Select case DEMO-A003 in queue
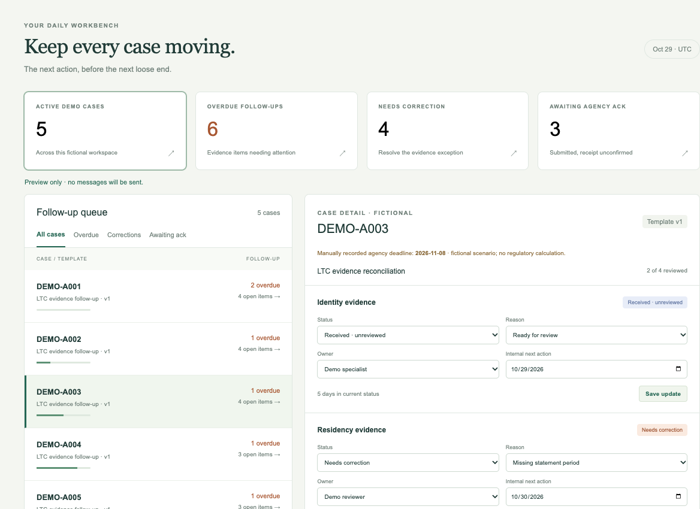This screenshot has height=509, width=700. [158, 401]
